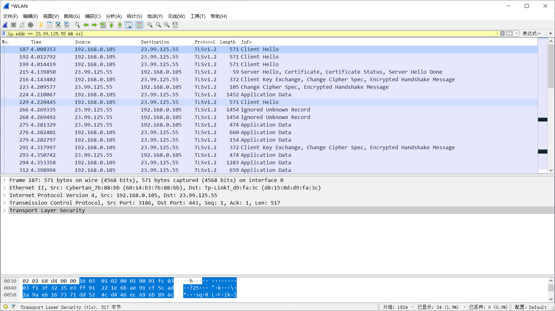
Task: Open the 跳转(G) menu
Action: [72, 16]
